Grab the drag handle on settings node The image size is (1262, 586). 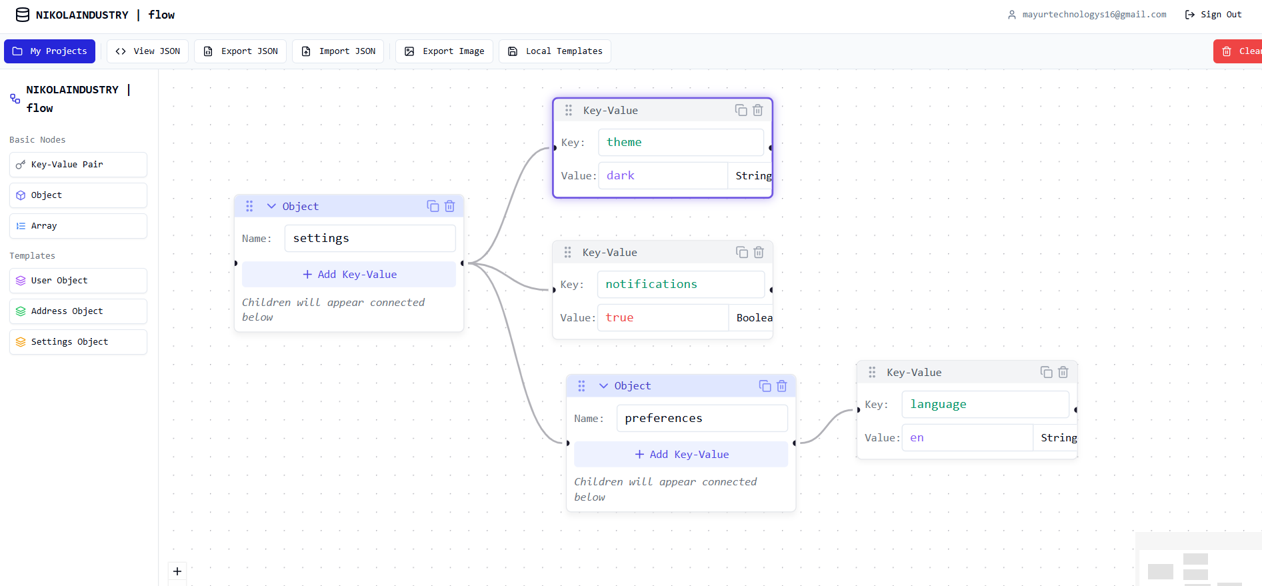[x=249, y=206]
